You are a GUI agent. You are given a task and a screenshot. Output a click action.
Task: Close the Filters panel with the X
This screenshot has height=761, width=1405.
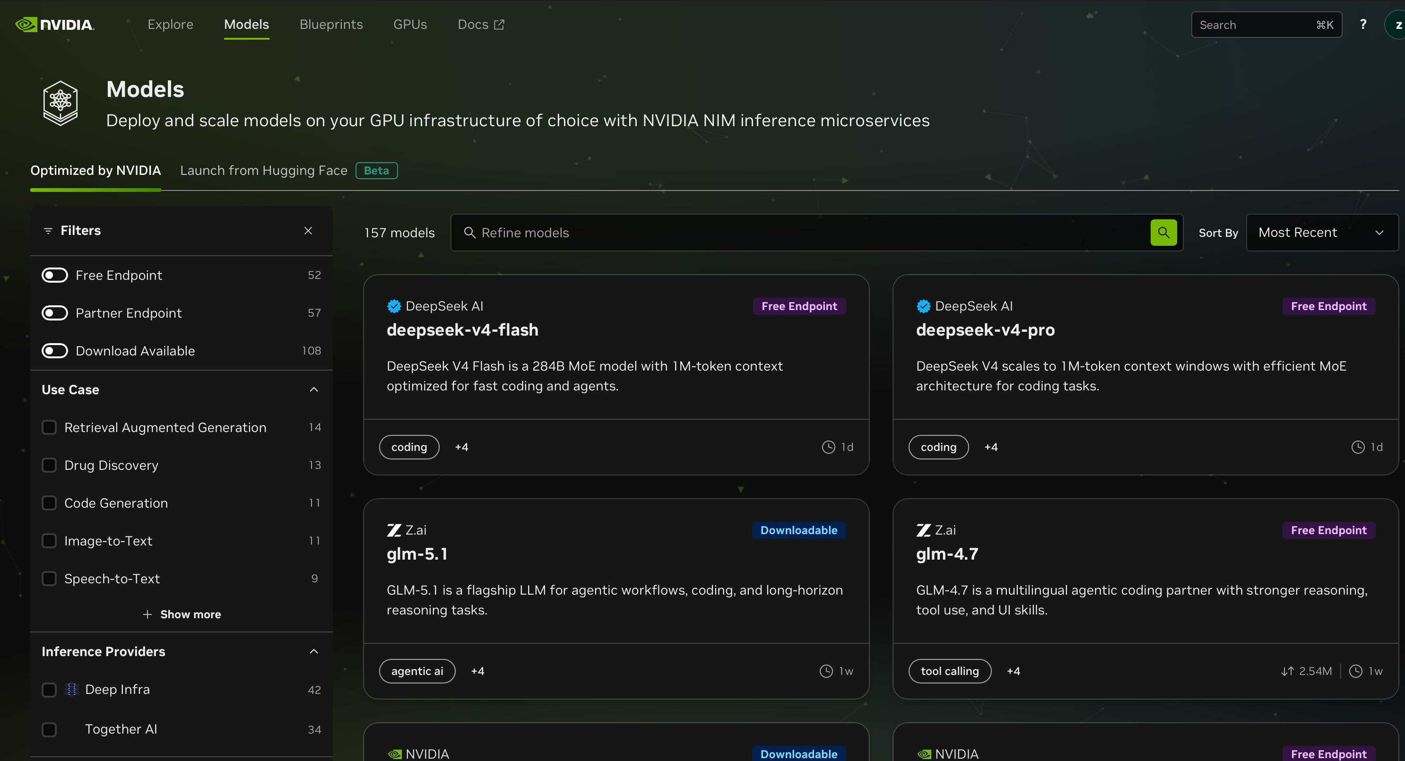[308, 231]
